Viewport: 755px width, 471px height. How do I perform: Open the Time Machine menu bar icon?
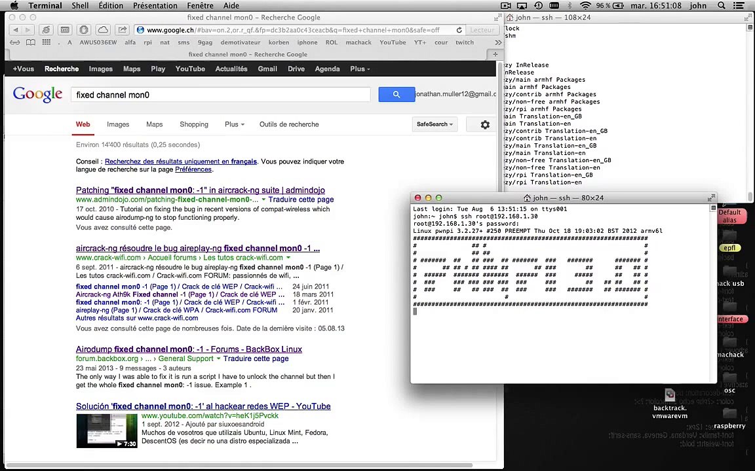coord(538,5)
